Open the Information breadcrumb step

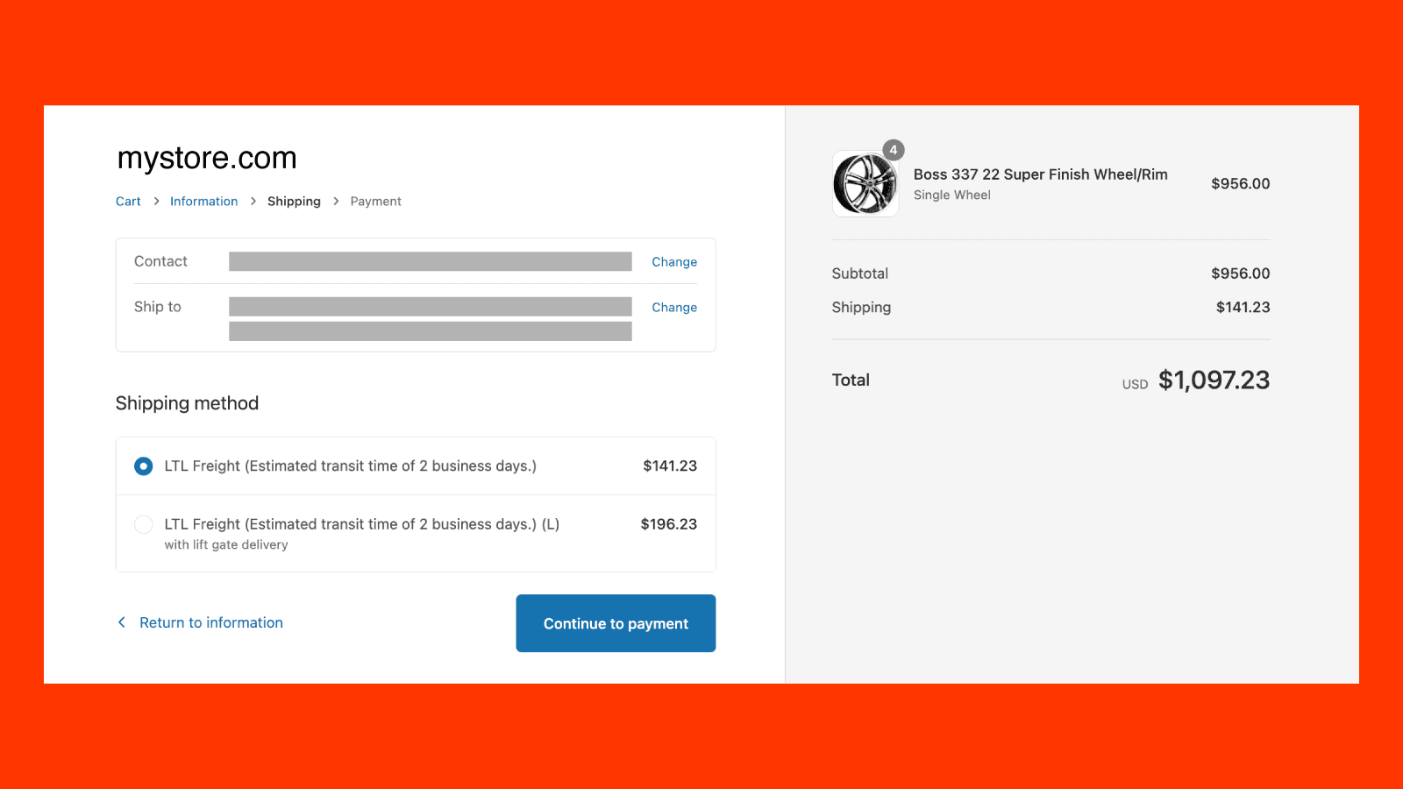(203, 201)
